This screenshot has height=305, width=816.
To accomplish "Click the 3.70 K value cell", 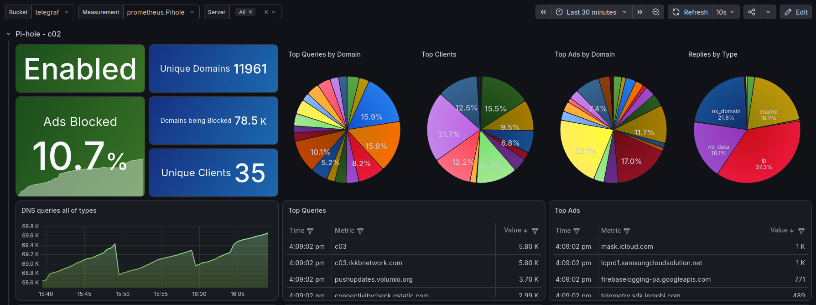I will tap(519, 279).
